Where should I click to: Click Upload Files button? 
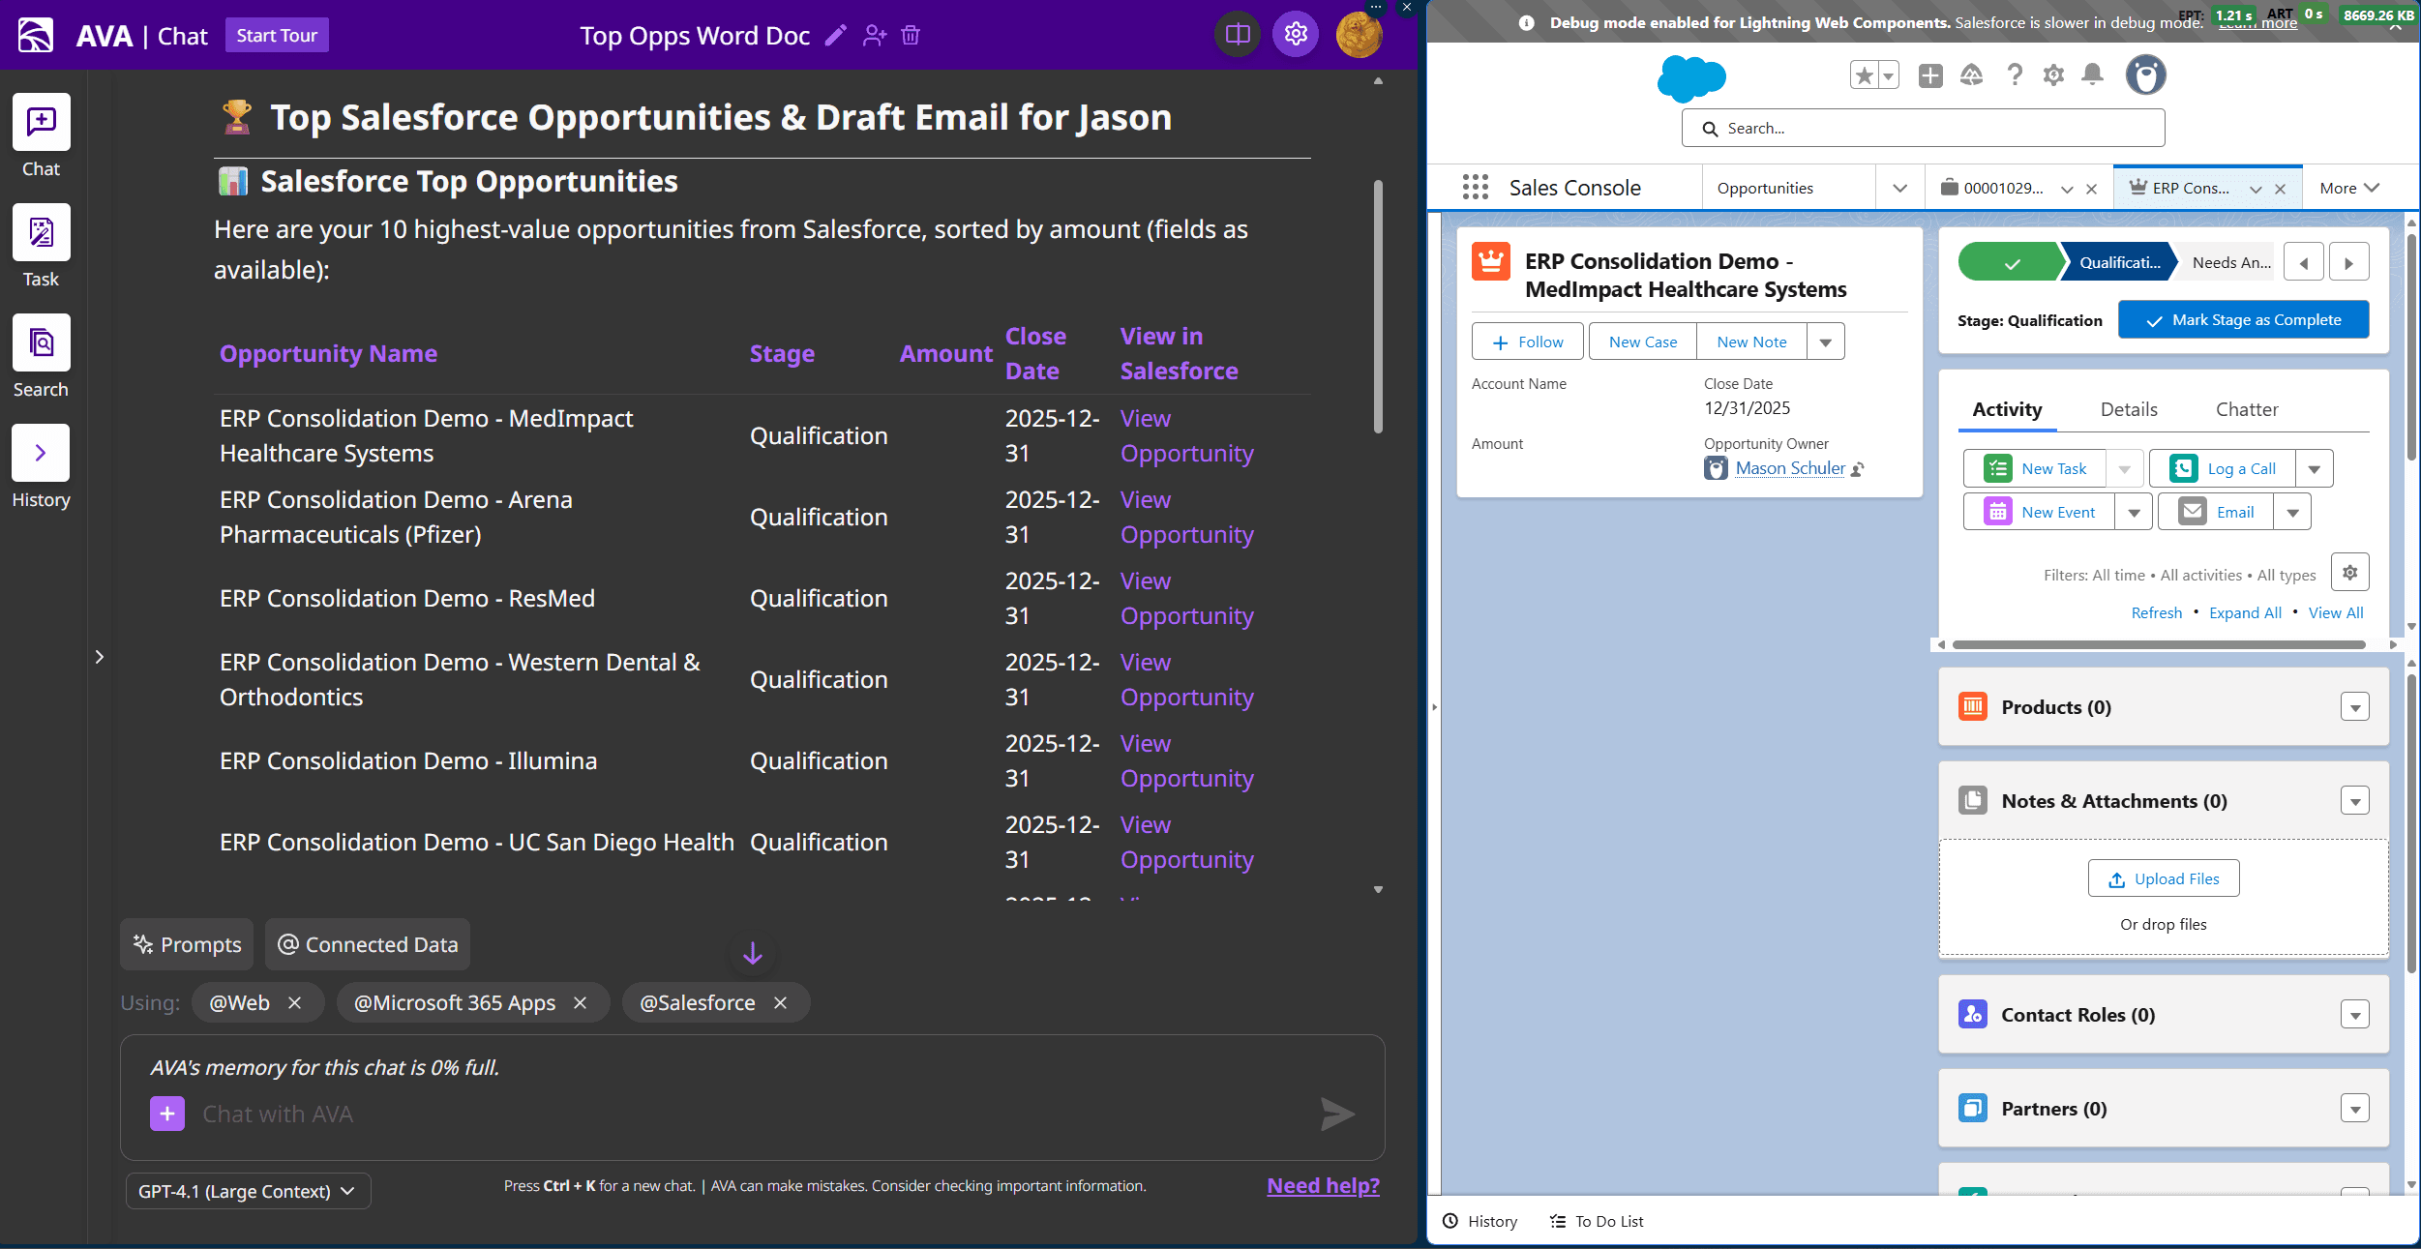coord(2163,878)
